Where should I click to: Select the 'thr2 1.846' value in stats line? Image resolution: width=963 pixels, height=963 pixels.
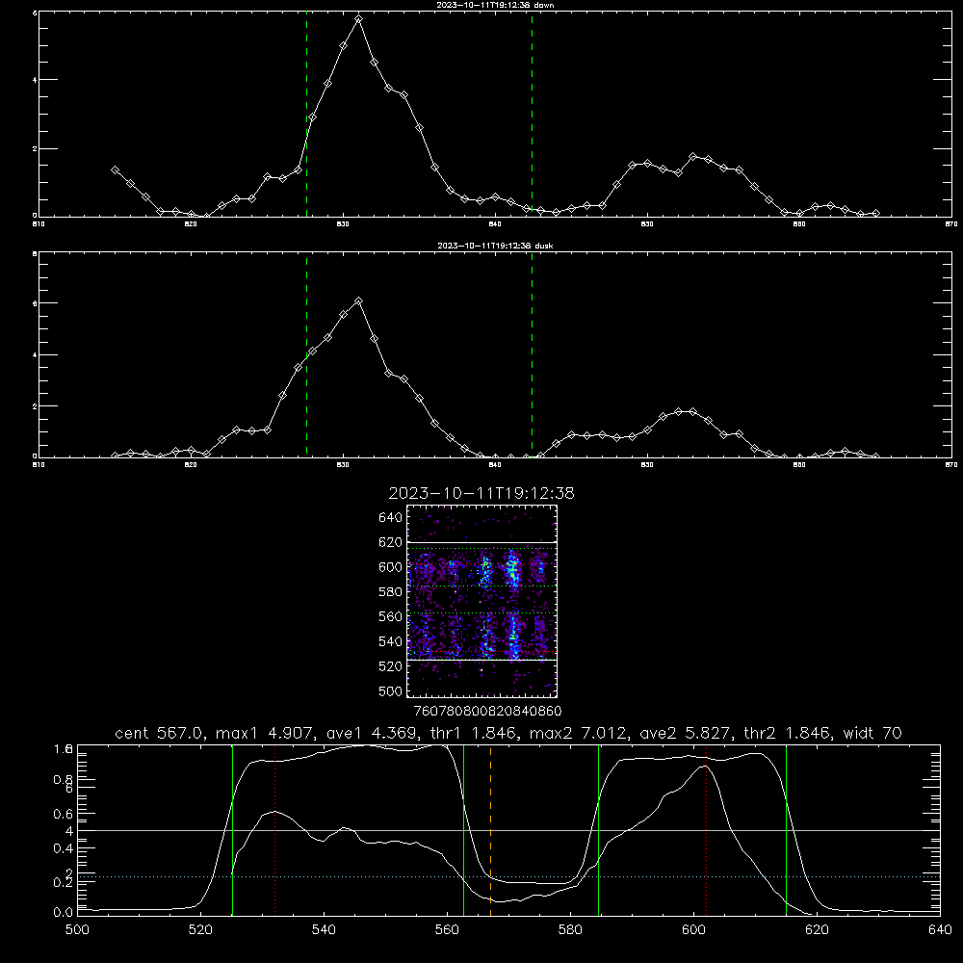(x=788, y=733)
